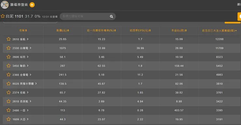Expand 8028 昇陽半導體 chevron arrow
Screen dimensions: 241x125
pyautogui.click(x=36, y=84)
